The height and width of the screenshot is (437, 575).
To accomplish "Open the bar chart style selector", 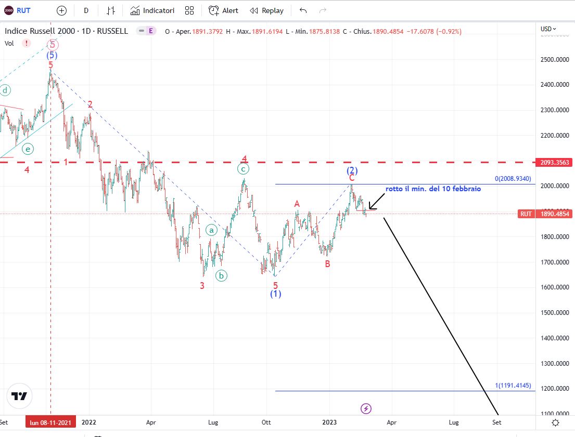I will click(x=111, y=10).
